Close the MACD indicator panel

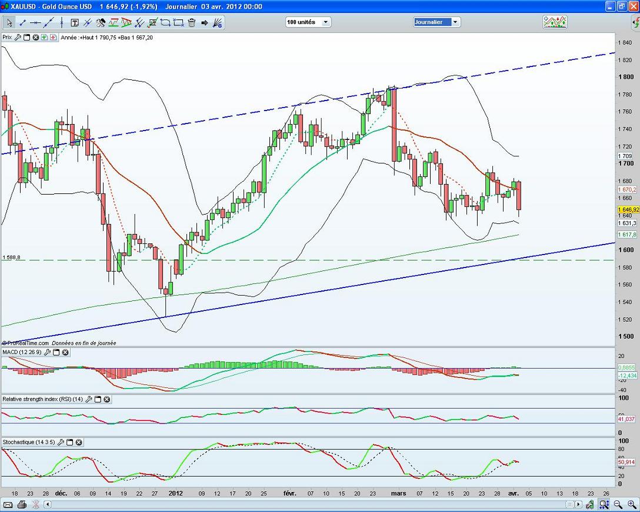point(65,352)
